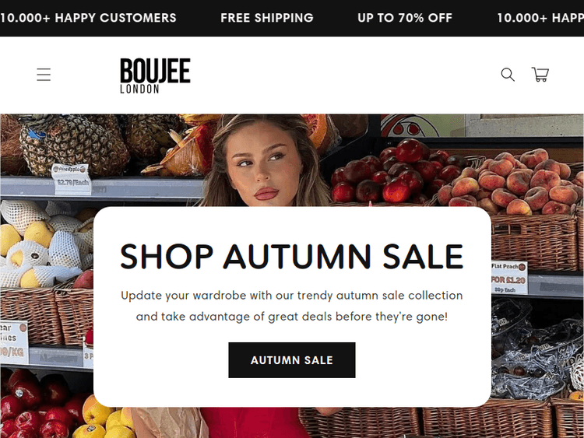Screen dimensions: 584x438
Task: Click the LONDON text under the logo
Action: click(139, 89)
